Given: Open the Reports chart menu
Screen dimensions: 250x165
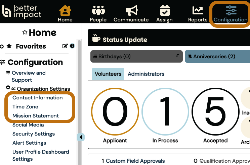Looking at the screenshot, I should (198, 14).
